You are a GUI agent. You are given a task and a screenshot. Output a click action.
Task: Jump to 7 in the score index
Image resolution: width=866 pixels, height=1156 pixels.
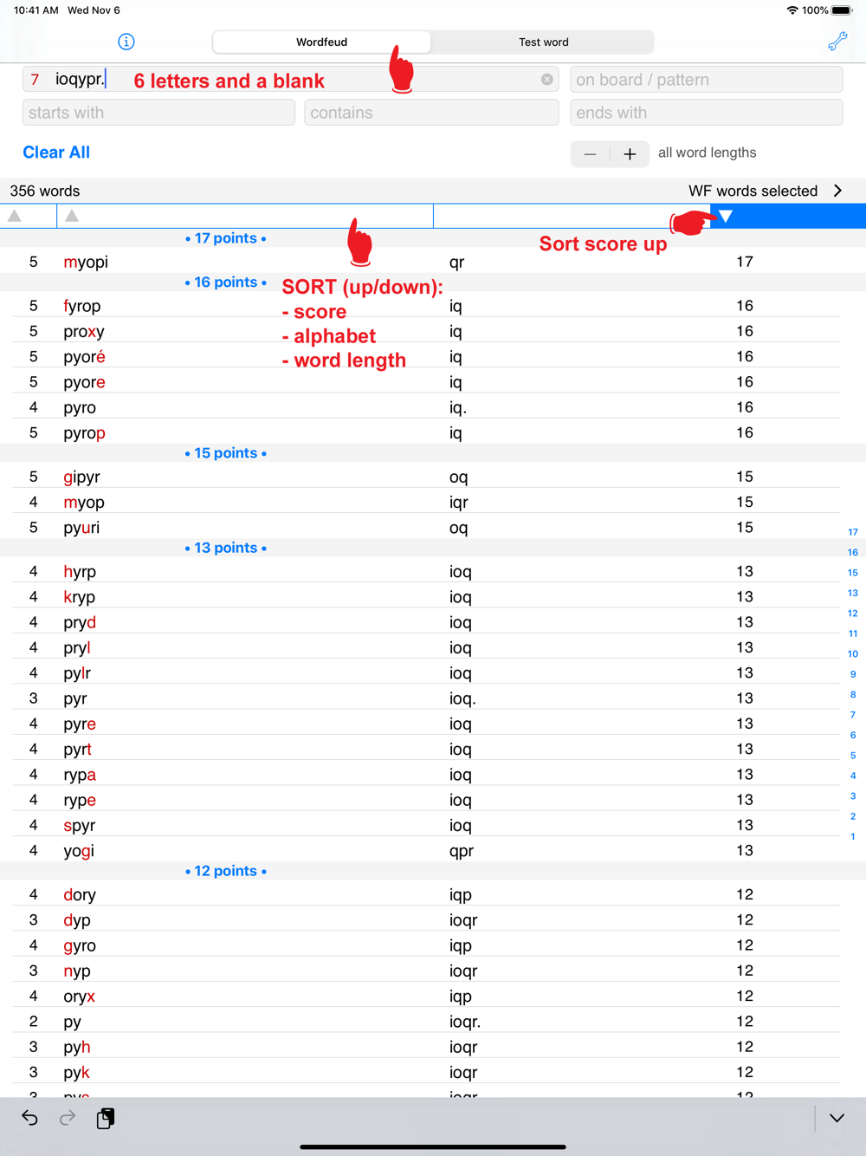tap(853, 715)
